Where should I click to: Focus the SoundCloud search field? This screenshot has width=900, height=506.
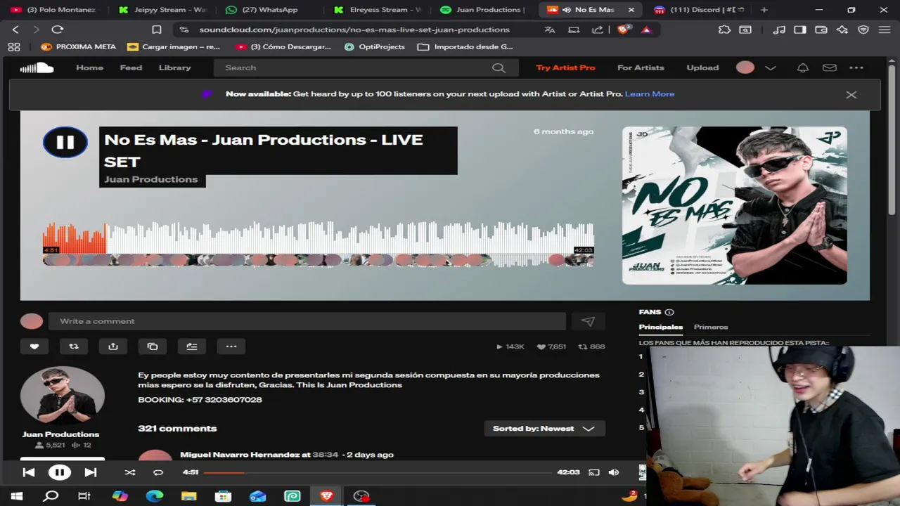pyautogui.click(x=366, y=67)
